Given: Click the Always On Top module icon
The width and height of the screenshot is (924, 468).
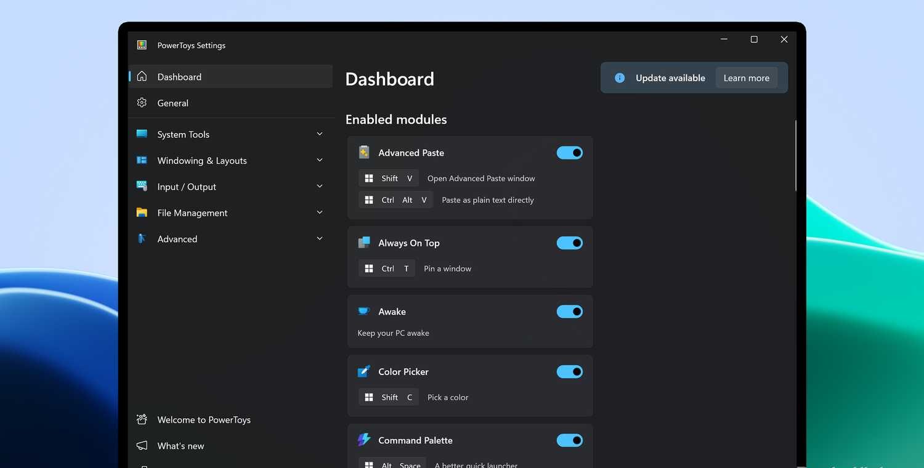Looking at the screenshot, I should [x=364, y=243].
